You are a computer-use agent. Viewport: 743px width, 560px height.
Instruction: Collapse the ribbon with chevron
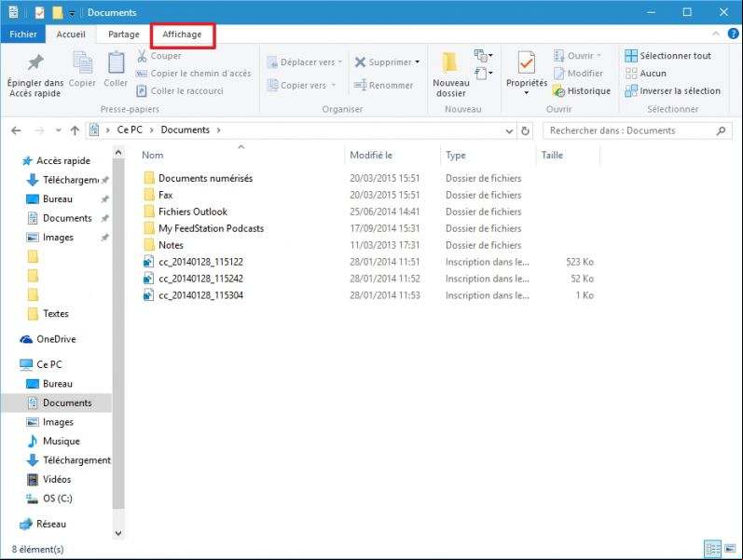tap(716, 34)
